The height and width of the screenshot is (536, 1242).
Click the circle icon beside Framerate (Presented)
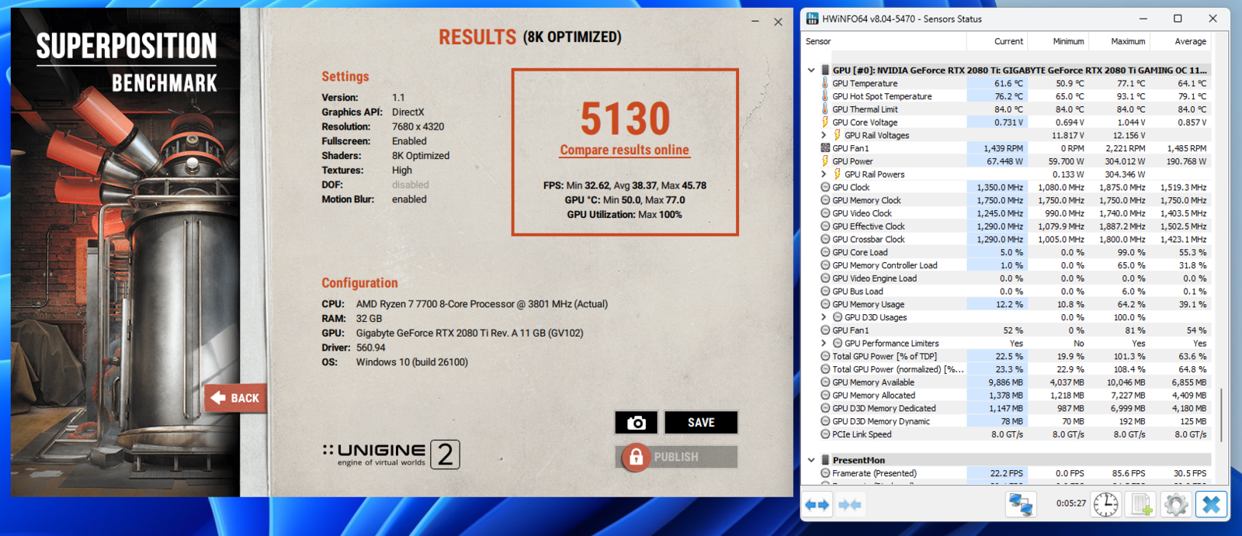[x=825, y=473]
